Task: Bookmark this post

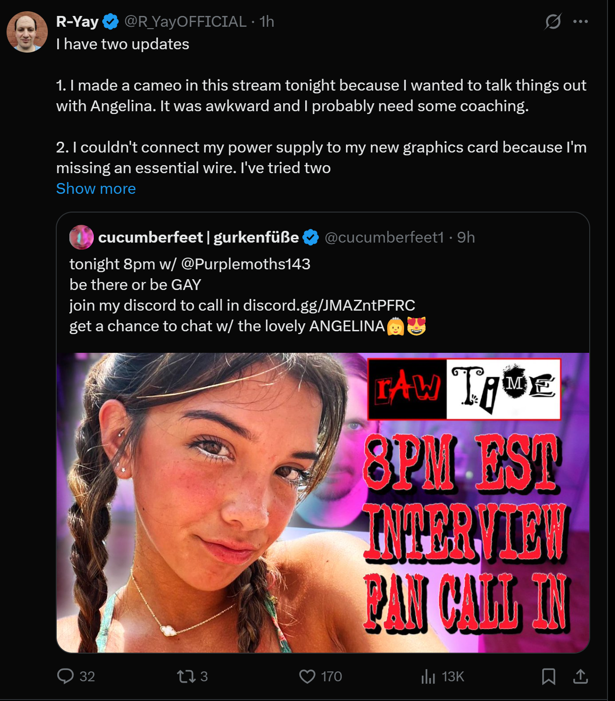Action: 548,676
